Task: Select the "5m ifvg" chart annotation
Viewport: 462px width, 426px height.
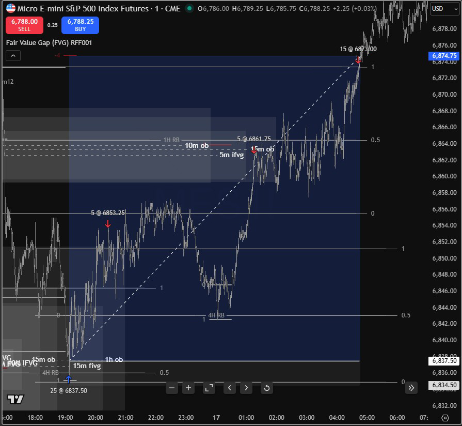Action: pos(232,155)
